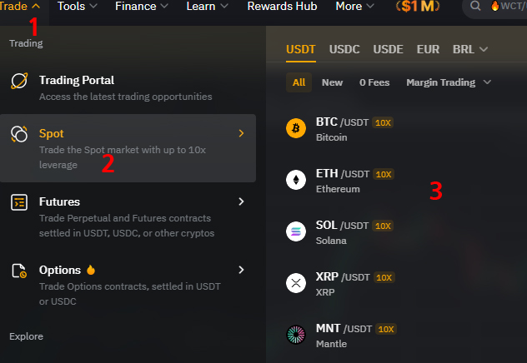Screen dimensions: 527x363
Task: Expand the Futures submenu arrow
Action: tap(241, 201)
